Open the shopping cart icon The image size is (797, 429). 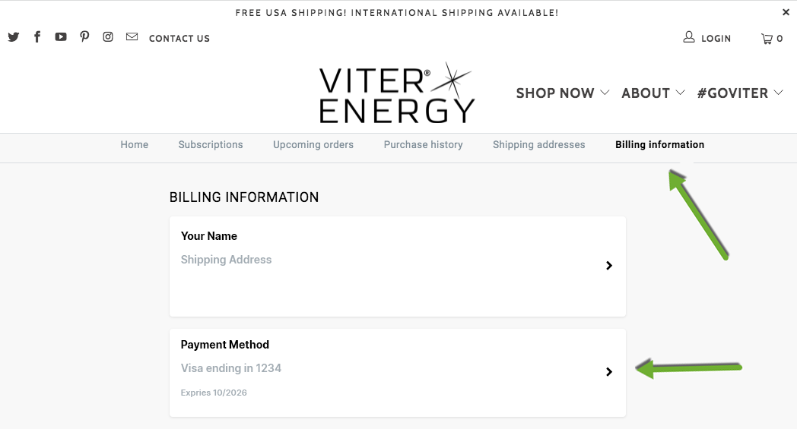[x=772, y=39]
